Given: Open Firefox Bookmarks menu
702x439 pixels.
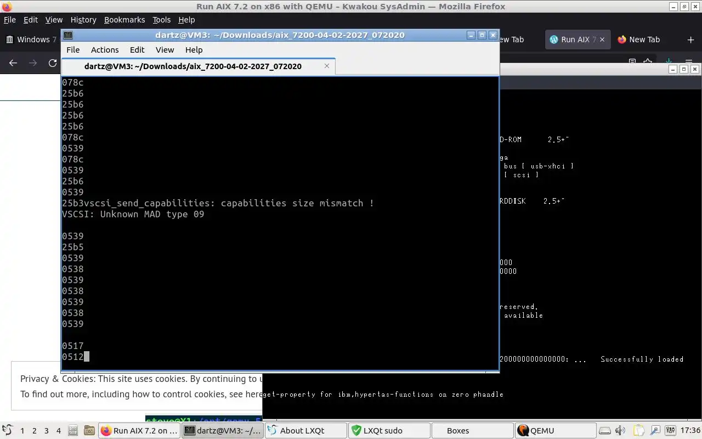Looking at the screenshot, I should click(x=124, y=20).
